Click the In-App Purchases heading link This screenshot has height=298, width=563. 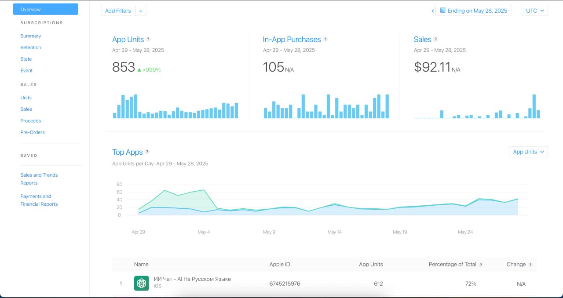(x=292, y=39)
